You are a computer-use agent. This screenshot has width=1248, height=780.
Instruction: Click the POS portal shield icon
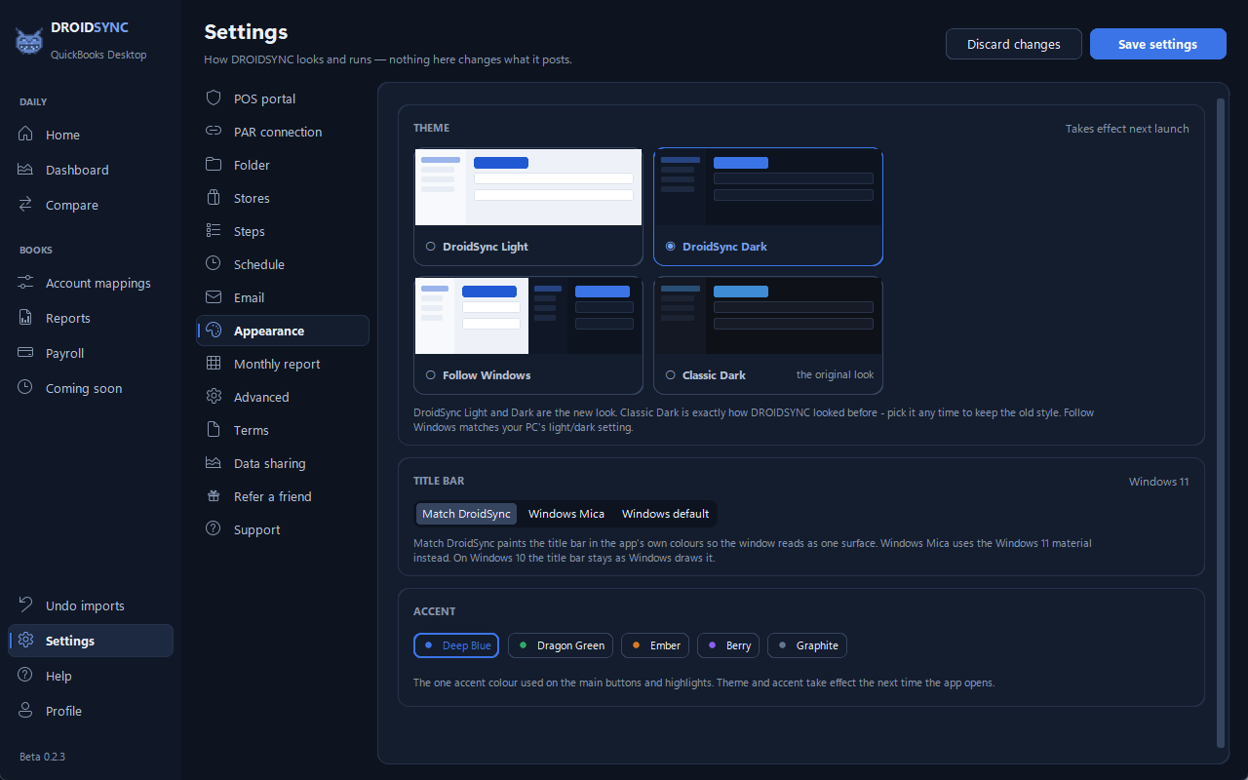click(214, 98)
